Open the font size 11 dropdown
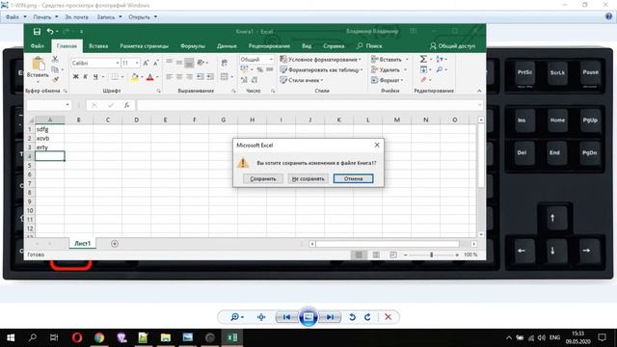 137,63
